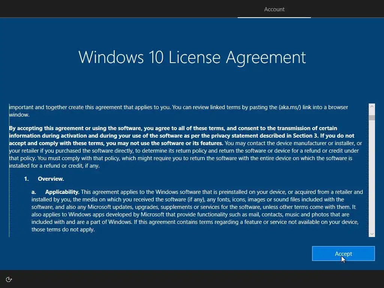Click 'installed for a refund or credit' line
This screenshot has width=384, height=288.
pos(54,166)
